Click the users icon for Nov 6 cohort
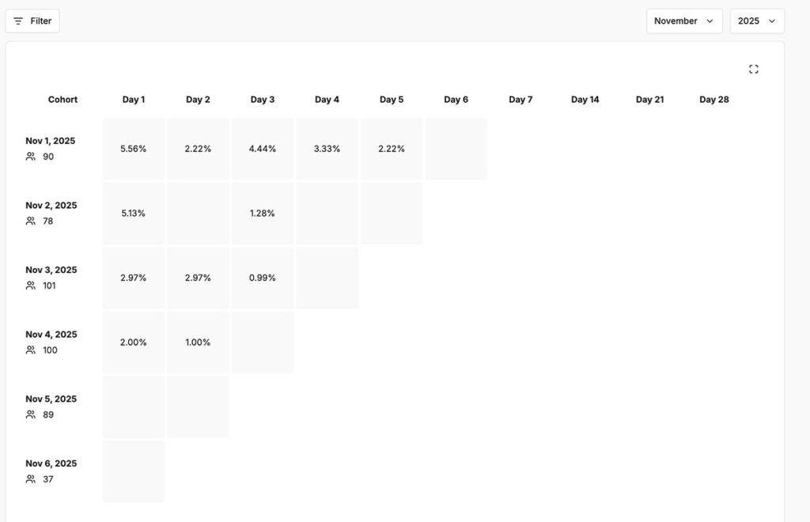810x522 pixels. 31,479
